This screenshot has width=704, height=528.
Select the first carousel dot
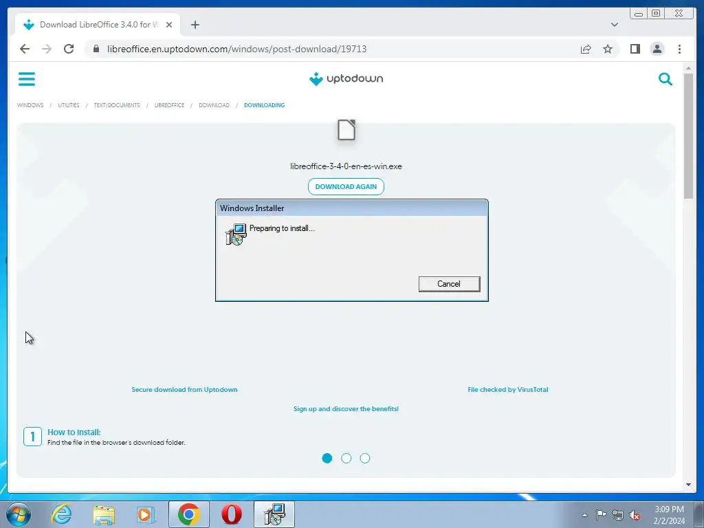coord(327,458)
